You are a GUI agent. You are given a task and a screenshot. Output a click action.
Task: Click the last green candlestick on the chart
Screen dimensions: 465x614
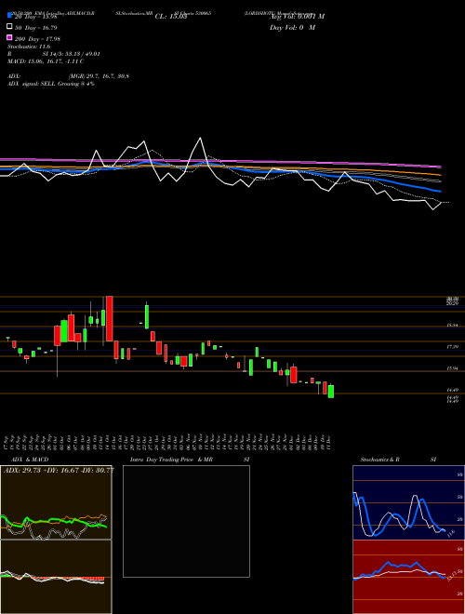click(x=331, y=392)
